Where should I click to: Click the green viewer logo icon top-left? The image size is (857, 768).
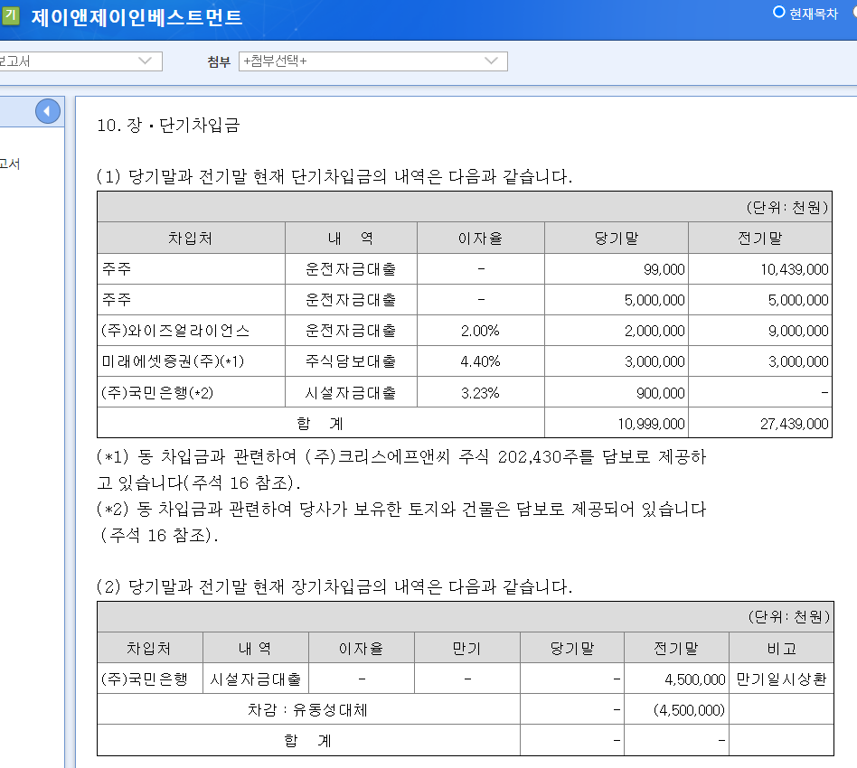pyautogui.click(x=13, y=16)
